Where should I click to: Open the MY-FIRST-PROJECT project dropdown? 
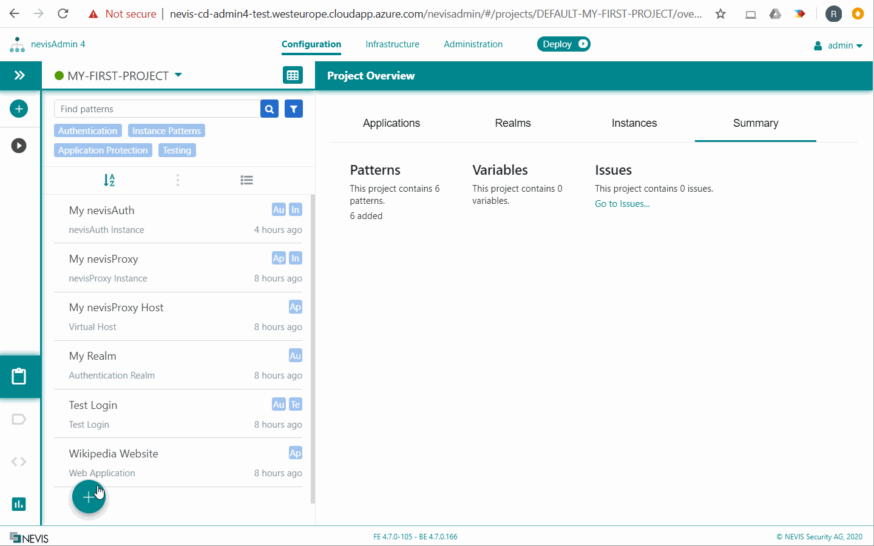(x=118, y=76)
